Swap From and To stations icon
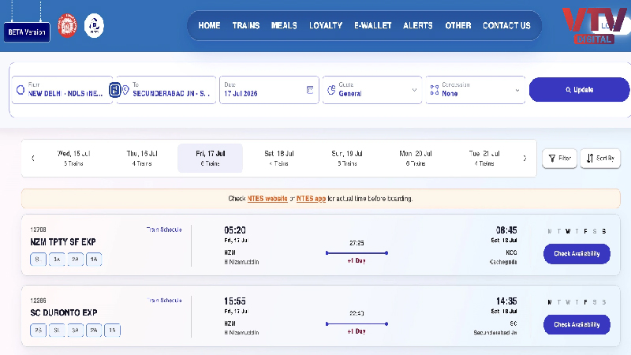631x355 pixels. [x=114, y=90]
